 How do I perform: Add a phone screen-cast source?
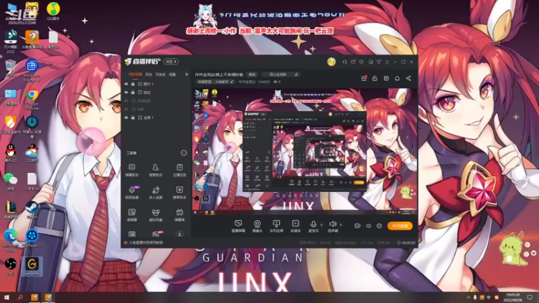coord(276,226)
